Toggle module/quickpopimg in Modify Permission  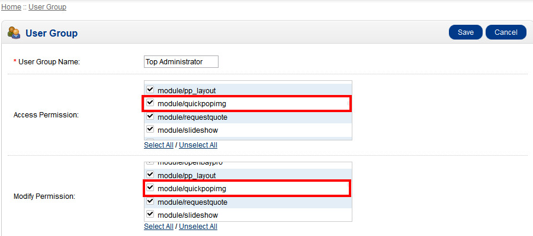(150, 188)
